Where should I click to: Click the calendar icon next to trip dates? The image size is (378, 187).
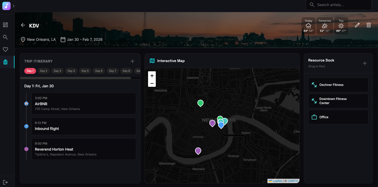pyautogui.click(x=63, y=39)
